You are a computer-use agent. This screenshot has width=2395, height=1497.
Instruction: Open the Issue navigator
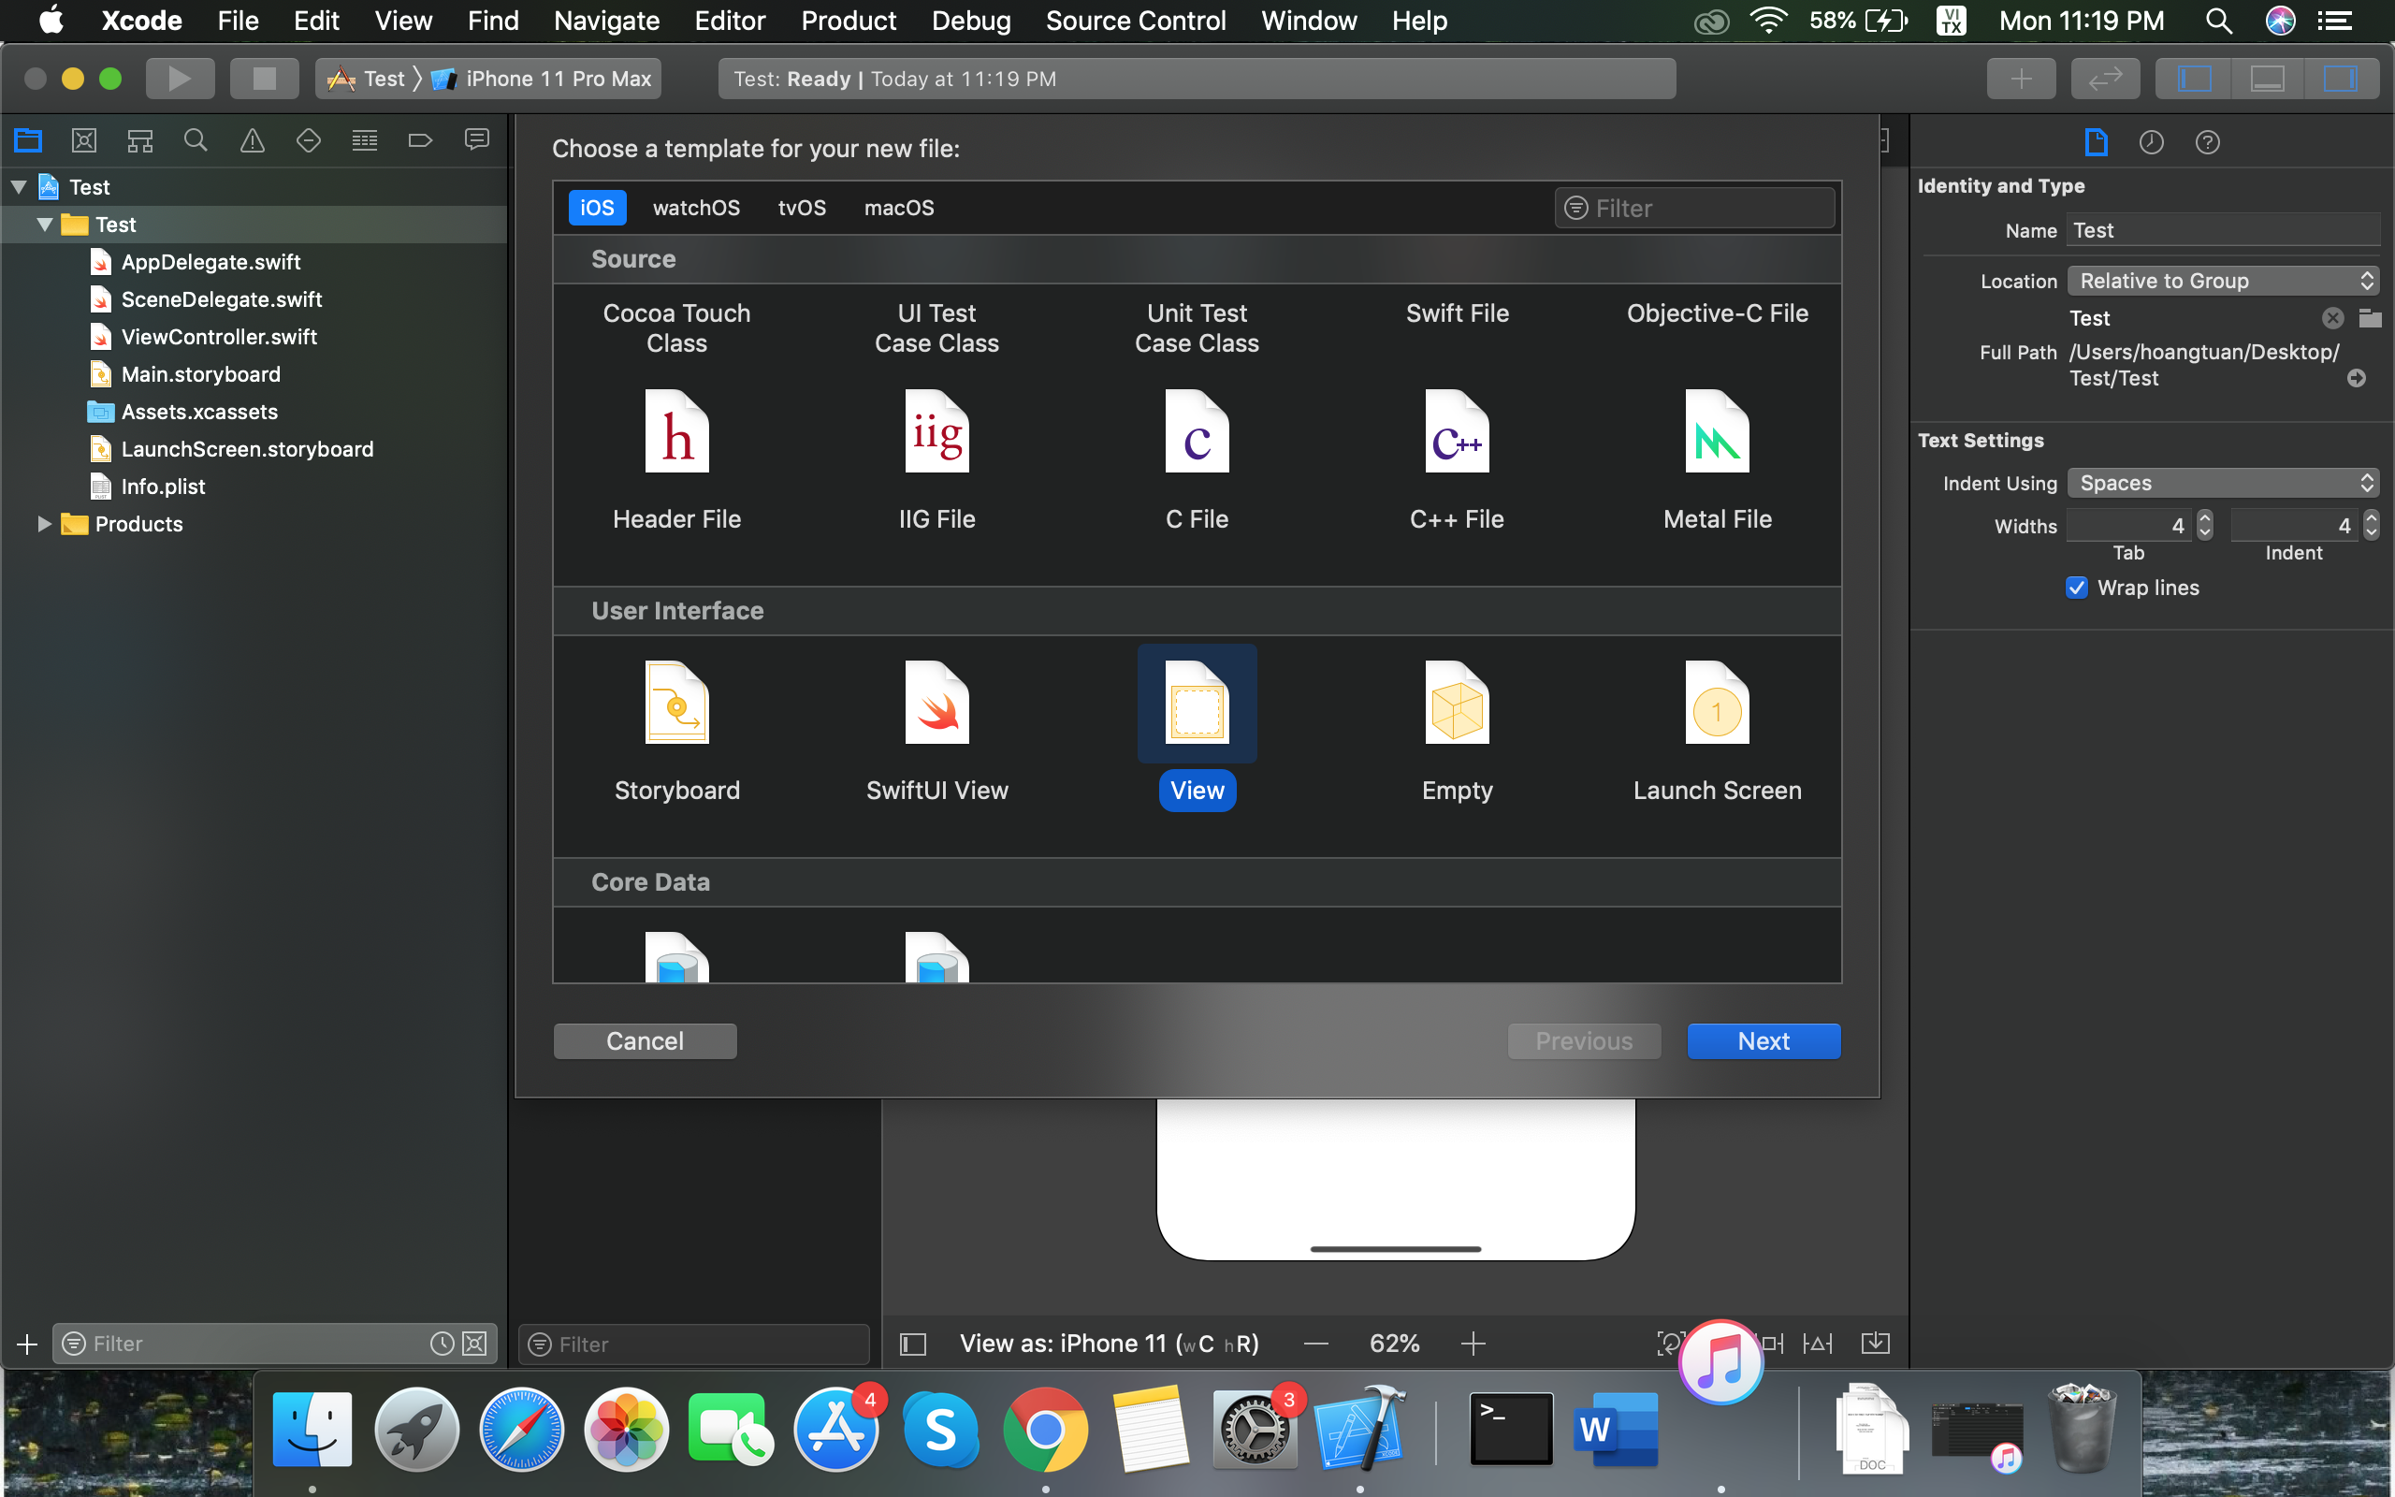pos(253,140)
